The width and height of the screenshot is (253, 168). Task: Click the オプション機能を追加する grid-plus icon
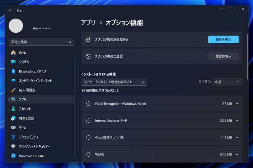click(x=88, y=40)
